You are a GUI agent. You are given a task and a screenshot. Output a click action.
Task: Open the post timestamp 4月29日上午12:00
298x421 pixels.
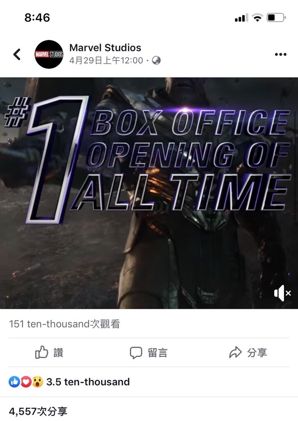click(x=106, y=60)
